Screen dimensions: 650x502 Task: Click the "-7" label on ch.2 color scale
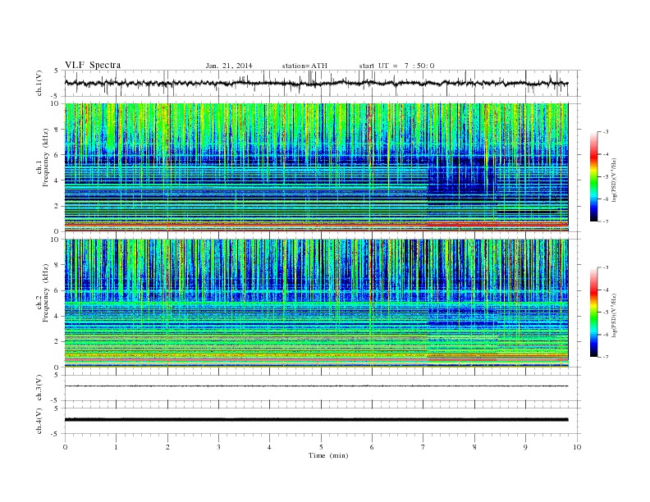click(x=606, y=357)
